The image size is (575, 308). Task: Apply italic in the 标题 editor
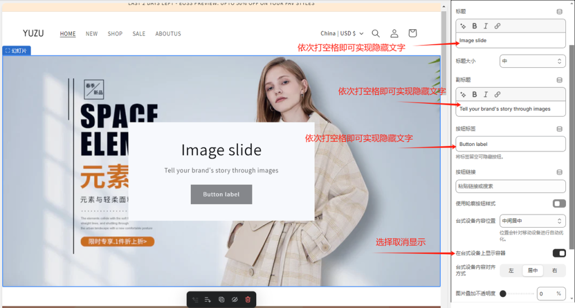pyautogui.click(x=486, y=26)
